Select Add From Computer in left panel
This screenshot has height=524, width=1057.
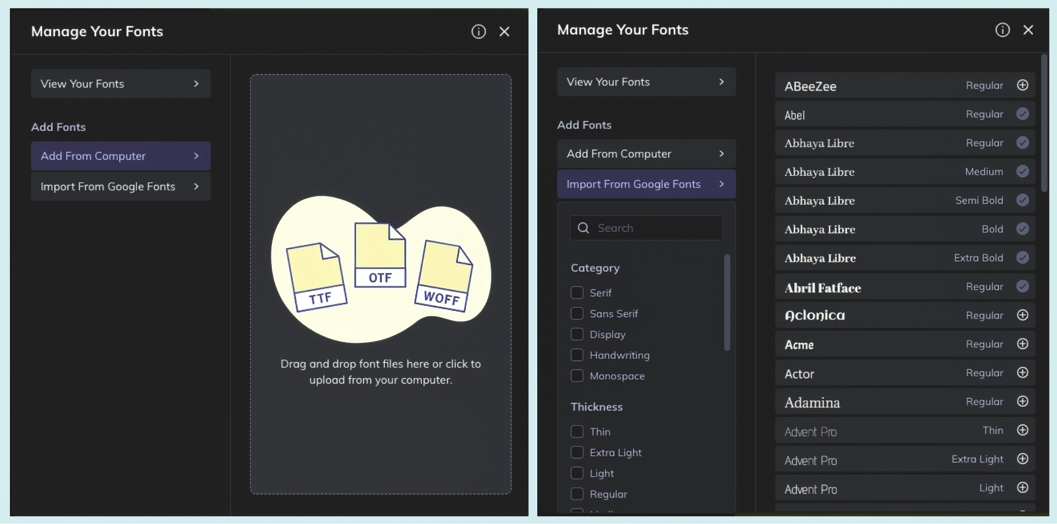tap(121, 156)
